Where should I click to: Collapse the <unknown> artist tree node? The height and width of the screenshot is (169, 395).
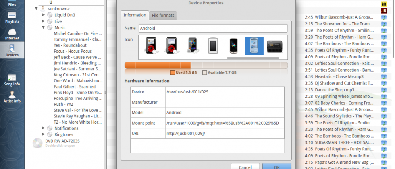37,8
